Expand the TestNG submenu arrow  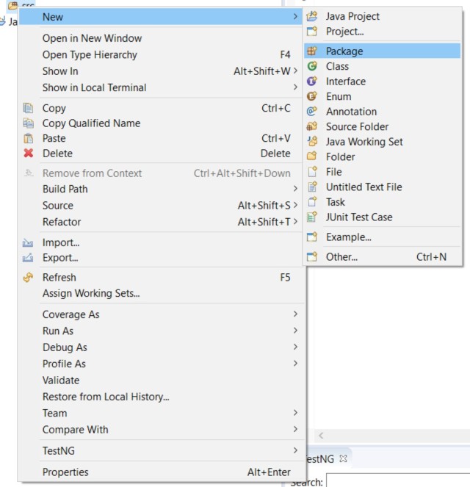pos(295,450)
